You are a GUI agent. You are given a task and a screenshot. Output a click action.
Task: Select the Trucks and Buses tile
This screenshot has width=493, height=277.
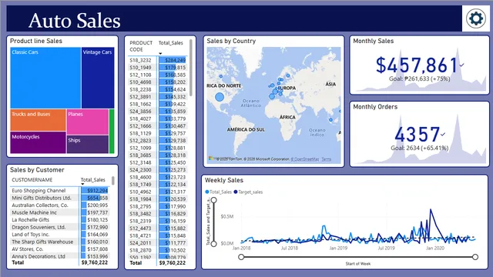point(38,120)
